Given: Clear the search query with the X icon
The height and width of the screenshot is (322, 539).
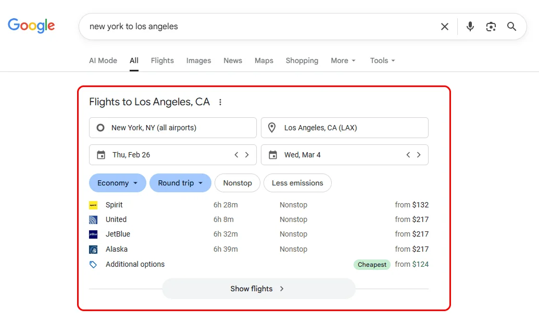Looking at the screenshot, I should pos(445,26).
